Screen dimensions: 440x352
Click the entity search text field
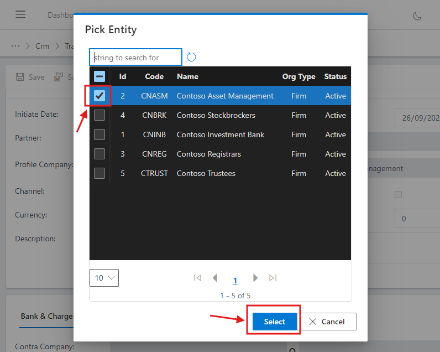[136, 57]
